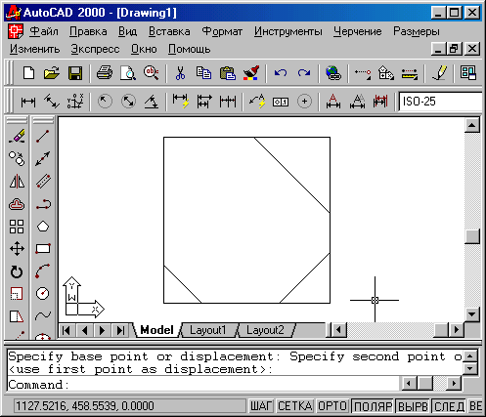This screenshot has height=417, width=486.
Task: Print the drawing with printer icon
Action: point(105,73)
